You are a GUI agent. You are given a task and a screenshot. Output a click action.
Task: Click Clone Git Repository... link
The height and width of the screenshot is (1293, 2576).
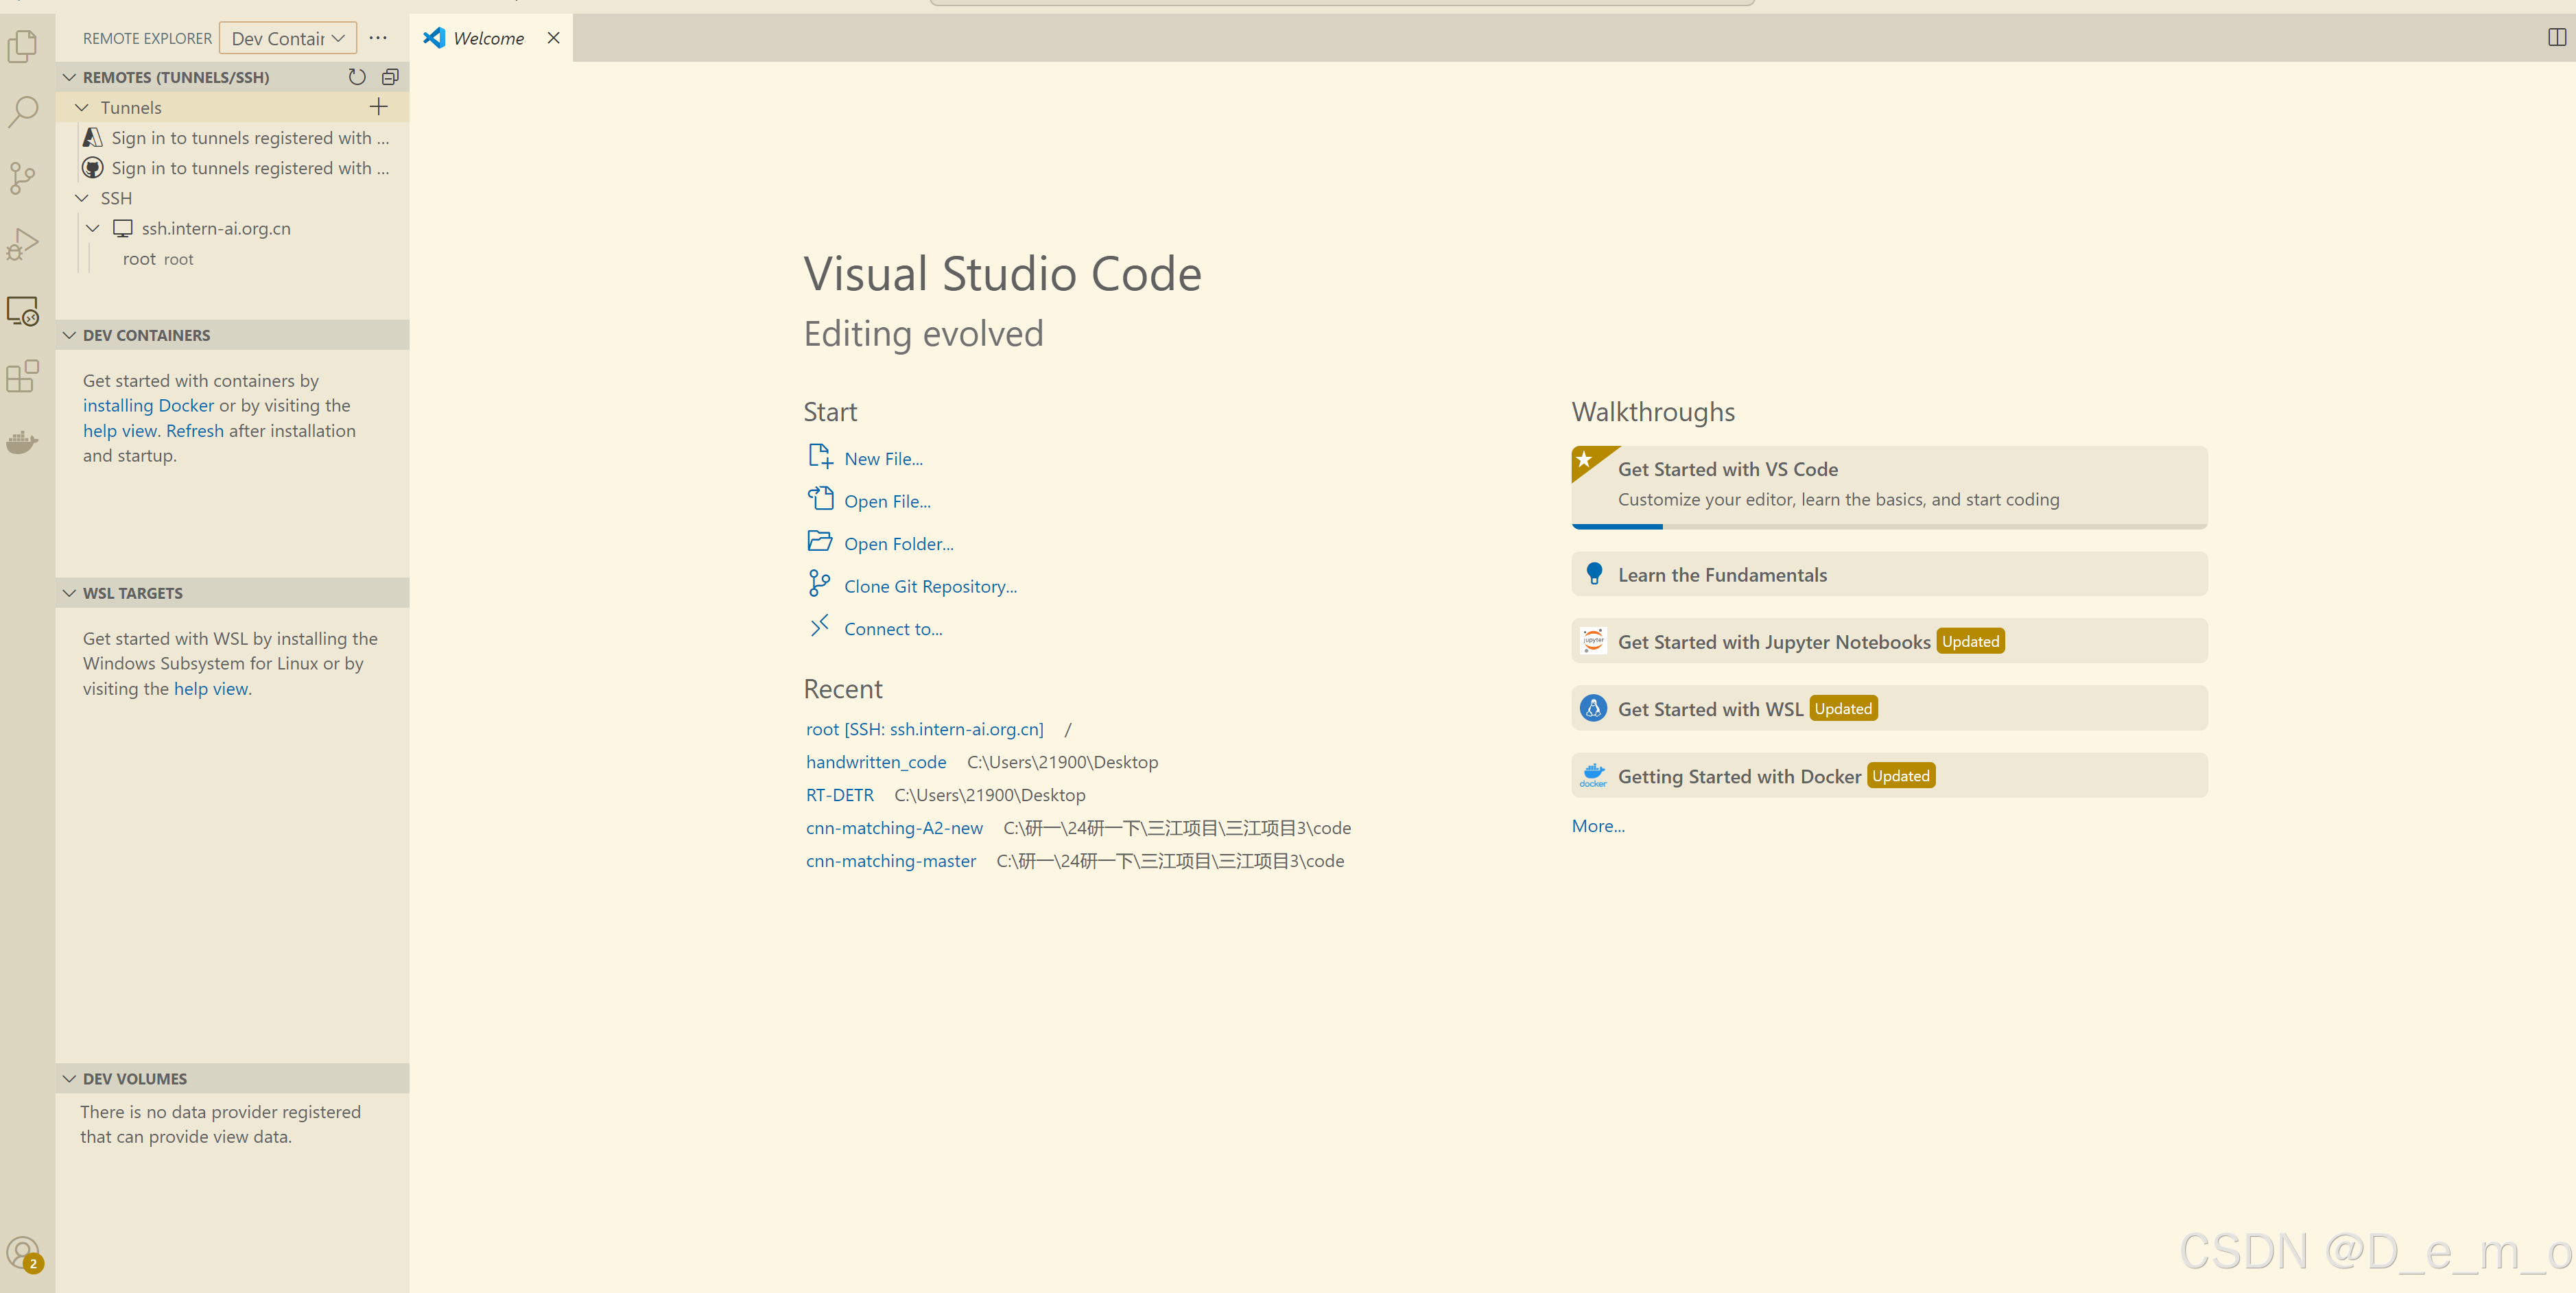pos(930,586)
